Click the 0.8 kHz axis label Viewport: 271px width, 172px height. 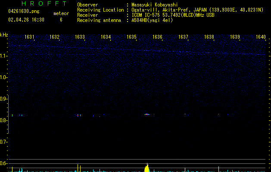(x=3, y=120)
